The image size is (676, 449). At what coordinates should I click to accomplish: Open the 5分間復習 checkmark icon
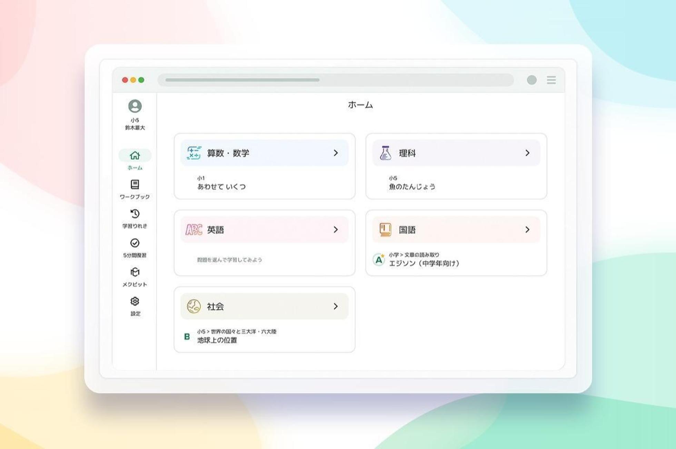135,243
